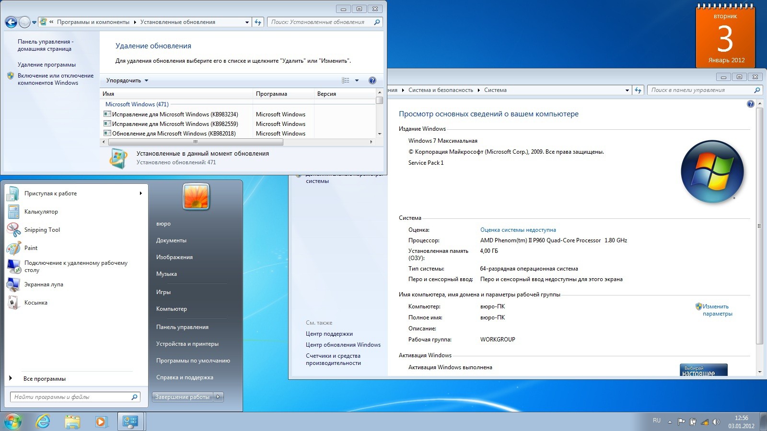Open Изображения in Start menu
This screenshot has height=431, width=767.
(x=174, y=257)
